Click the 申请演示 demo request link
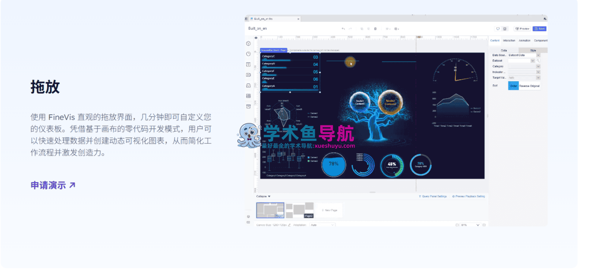Viewport: 592px width, 272px height. click(x=53, y=185)
